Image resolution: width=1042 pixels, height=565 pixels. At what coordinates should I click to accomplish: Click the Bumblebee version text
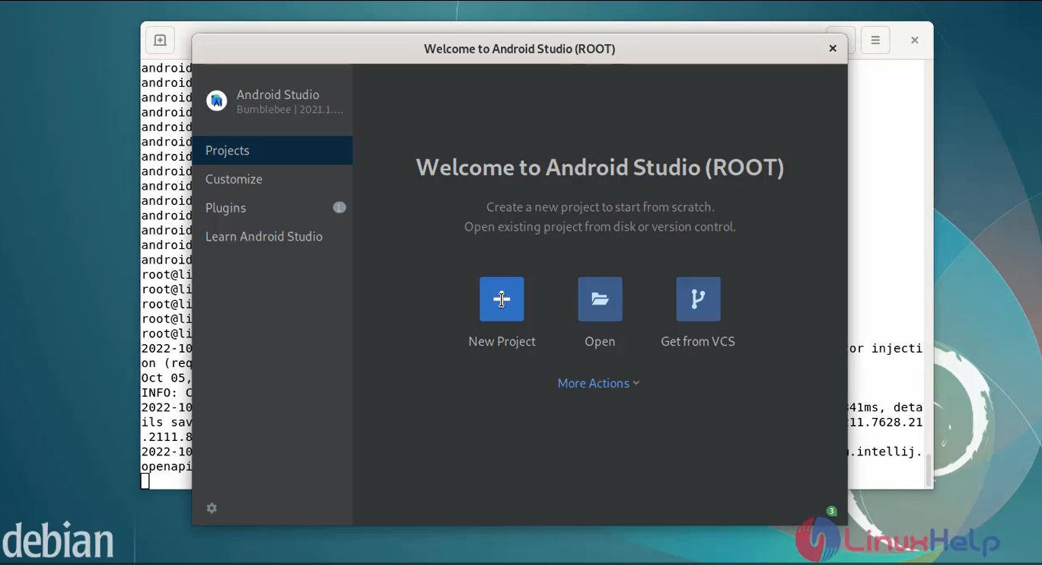click(x=290, y=110)
